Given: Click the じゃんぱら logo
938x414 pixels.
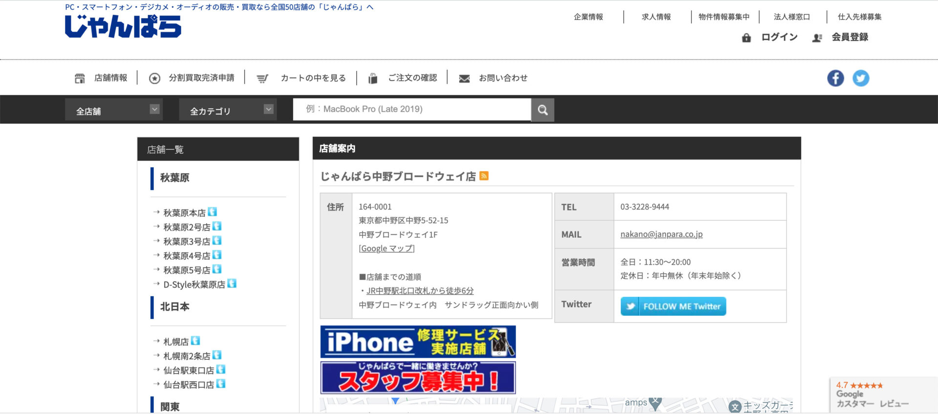Looking at the screenshot, I should (123, 26).
